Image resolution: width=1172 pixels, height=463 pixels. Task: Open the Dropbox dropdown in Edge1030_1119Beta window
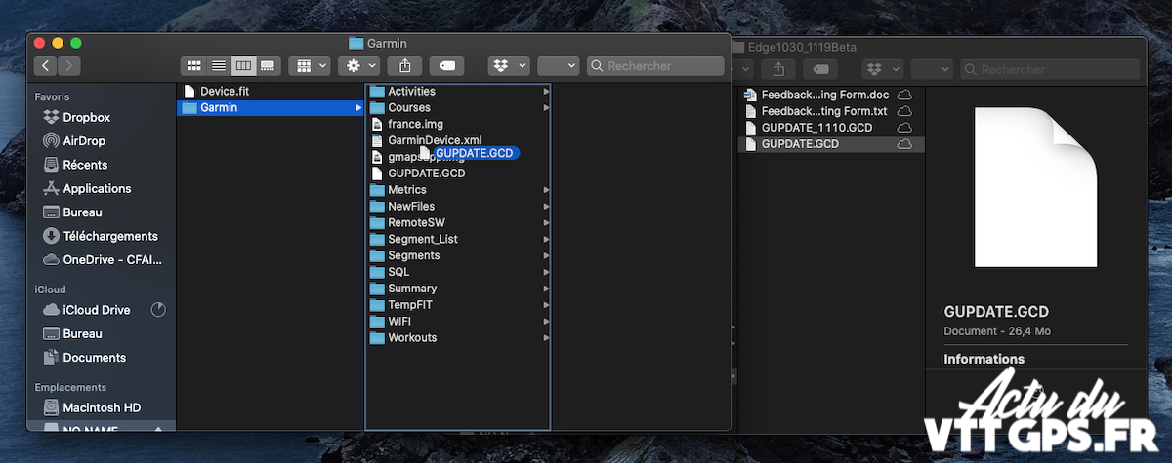click(x=882, y=69)
